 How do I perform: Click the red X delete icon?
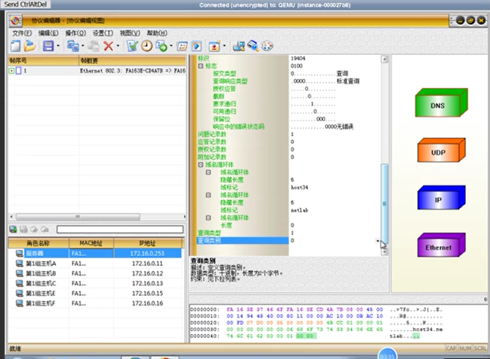click(108, 46)
